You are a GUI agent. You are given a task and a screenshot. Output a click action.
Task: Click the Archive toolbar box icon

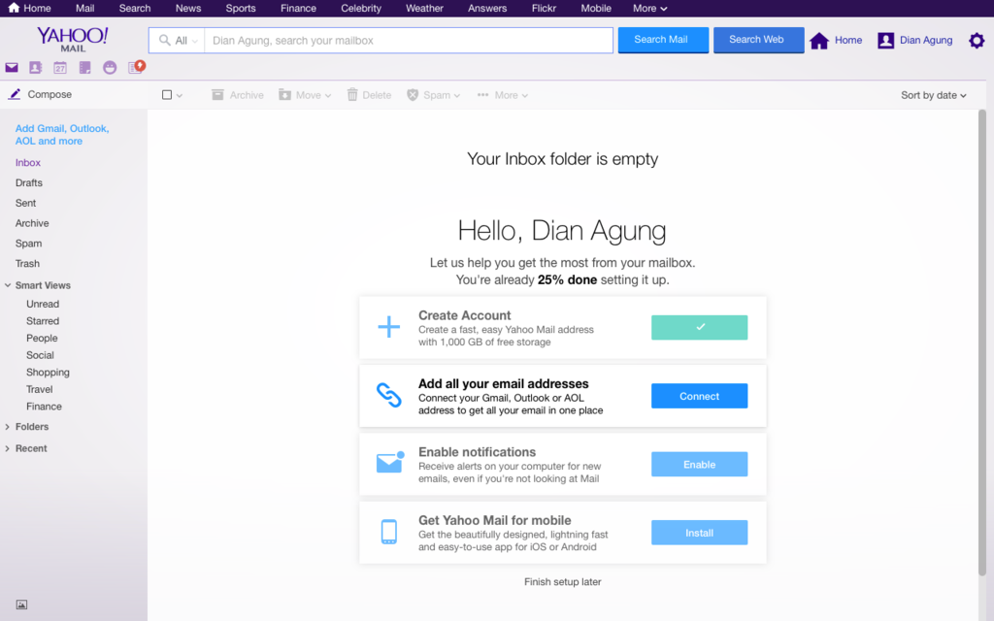tap(217, 95)
